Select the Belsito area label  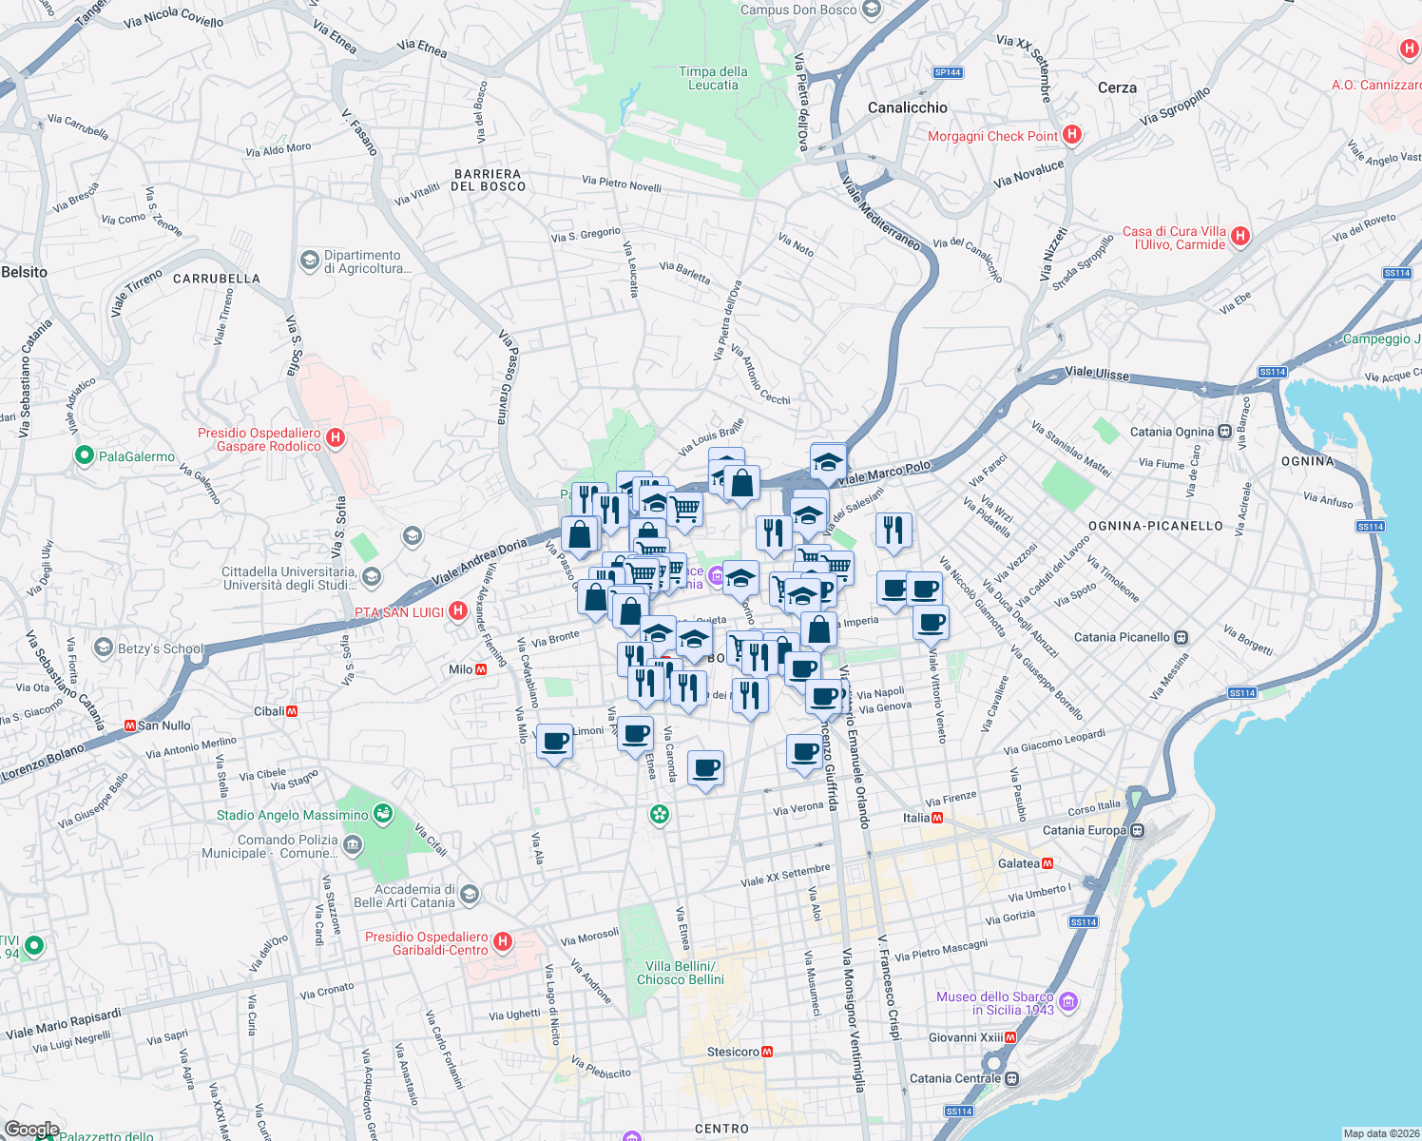pyautogui.click(x=24, y=272)
